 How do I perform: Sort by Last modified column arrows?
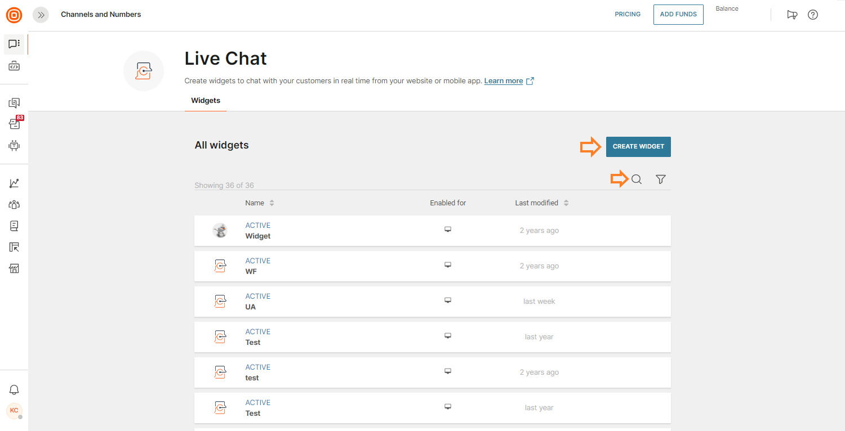pos(566,203)
